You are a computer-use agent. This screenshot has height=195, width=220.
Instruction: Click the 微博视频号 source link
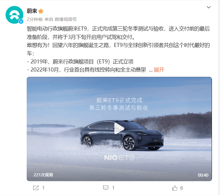point(65,19)
